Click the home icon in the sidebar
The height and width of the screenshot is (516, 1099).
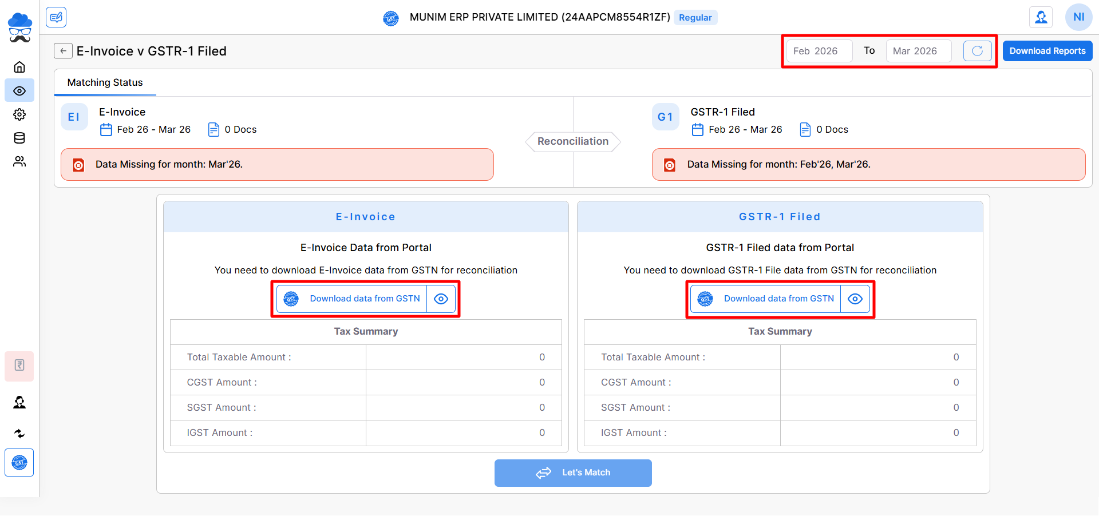point(19,67)
